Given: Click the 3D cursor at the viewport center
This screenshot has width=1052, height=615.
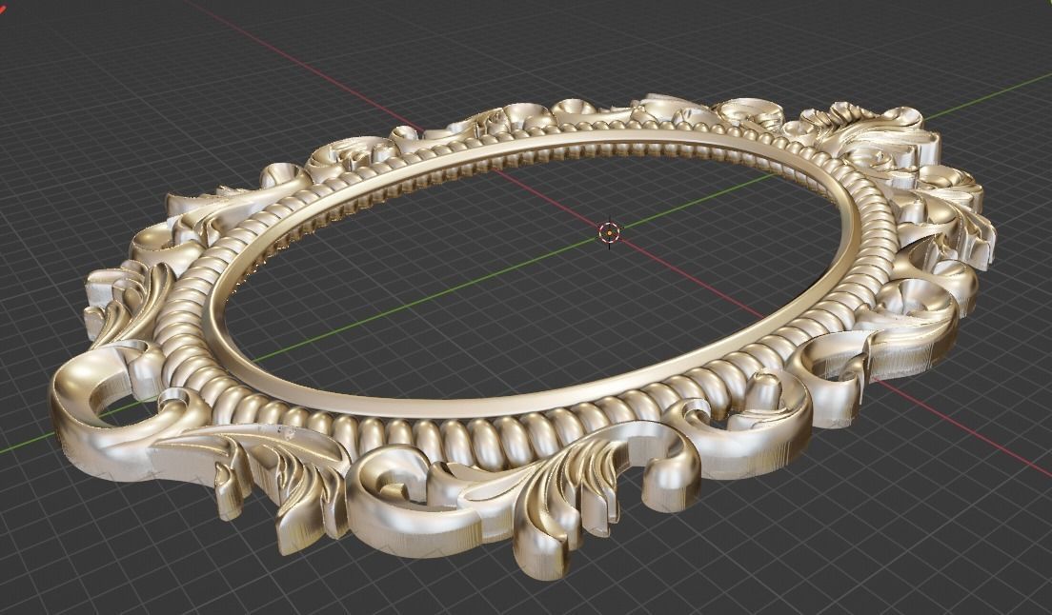Looking at the screenshot, I should [x=609, y=232].
